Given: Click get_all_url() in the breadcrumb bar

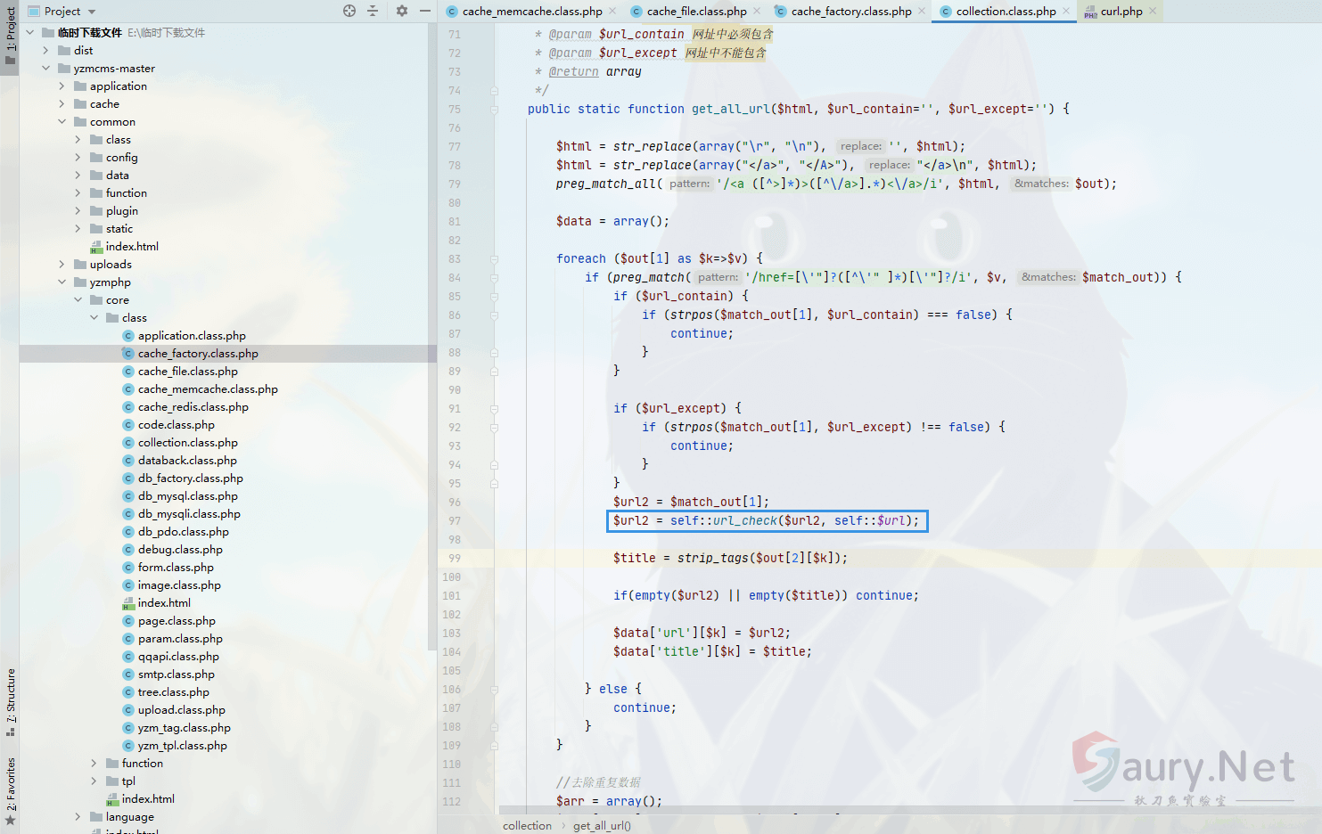Looking at the screenshot, I should (x=602, y=826).
